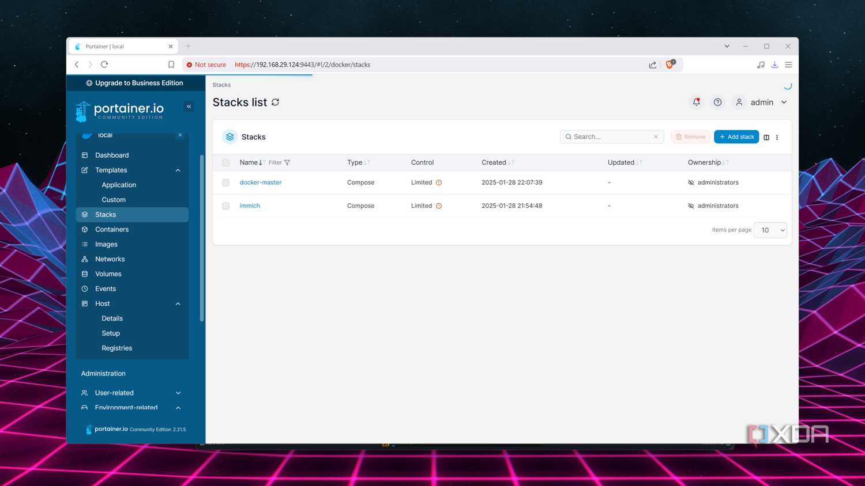Screen dimensions: 865x486
Task: Open Events in the sidebar
Action: (x=132, y=289)
